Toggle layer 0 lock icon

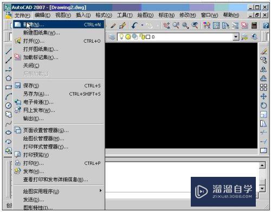[143, 37]
